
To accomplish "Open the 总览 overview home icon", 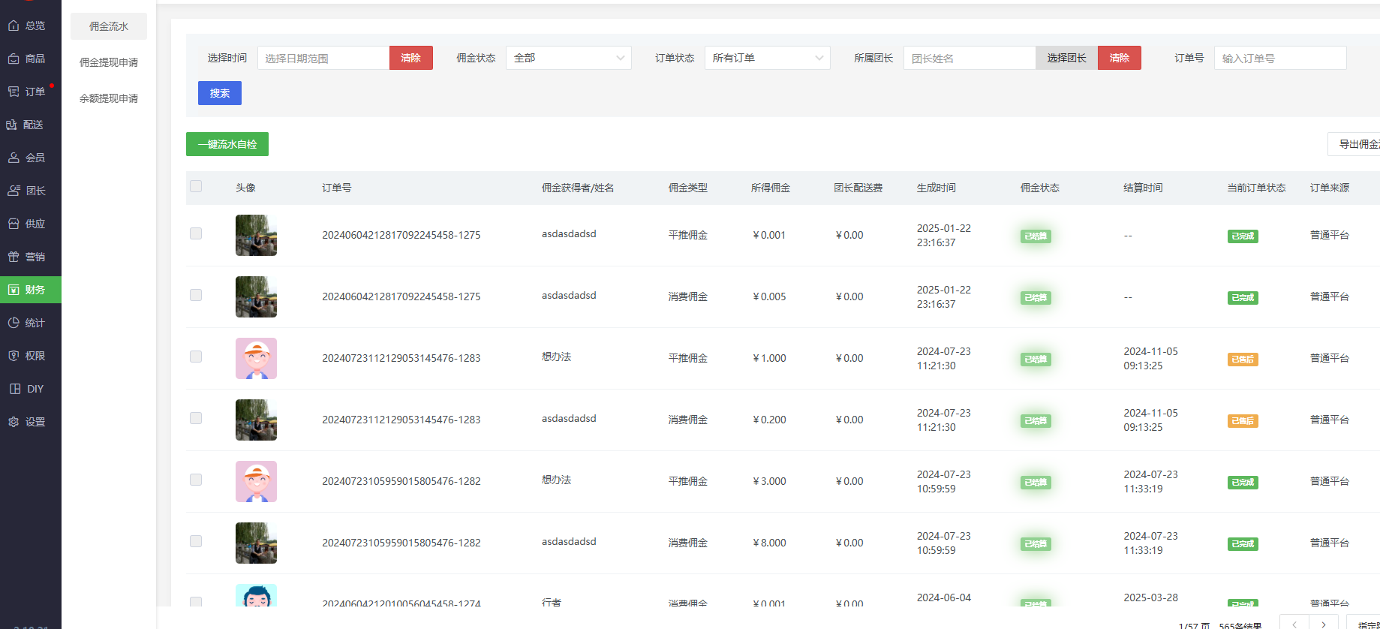I will pyautogui.click(x=14, y=26).
